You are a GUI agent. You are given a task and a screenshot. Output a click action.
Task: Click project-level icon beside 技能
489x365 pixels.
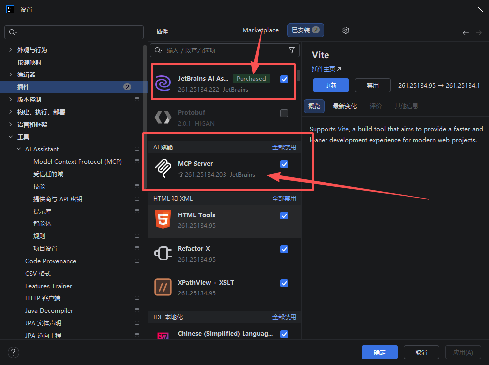[x=137, y=186]
